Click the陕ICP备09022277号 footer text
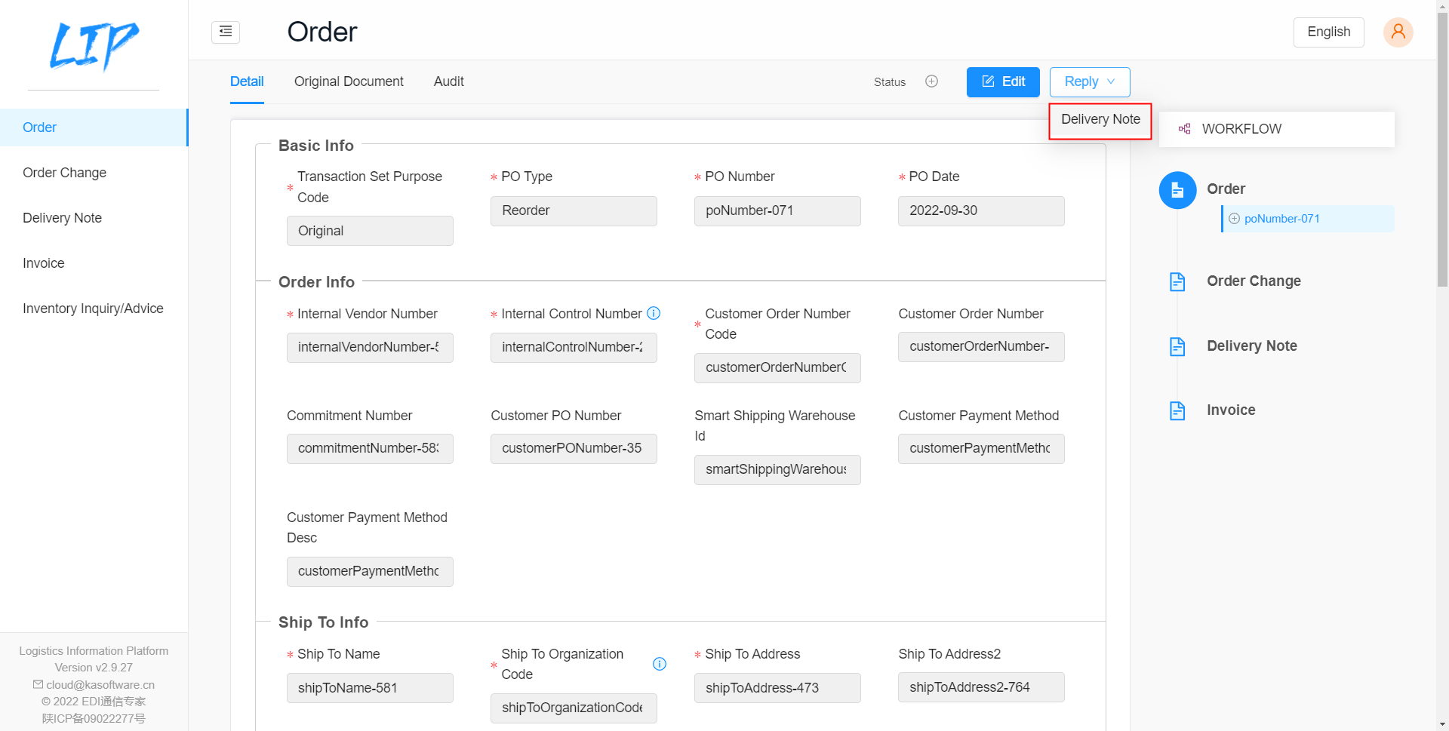 pyautogui.click(x=94, y=718)
